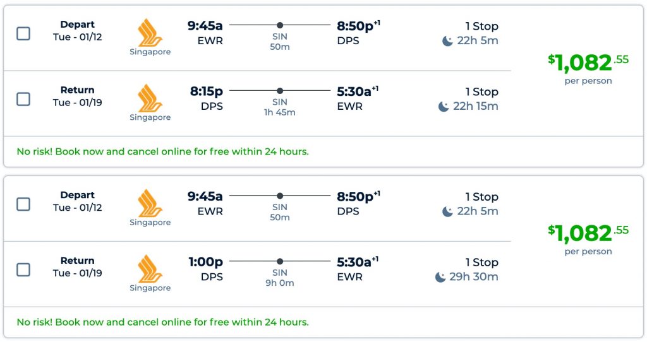
Task: Choose the second result's $1,082.55 price
Action: (x=588, y=233)
